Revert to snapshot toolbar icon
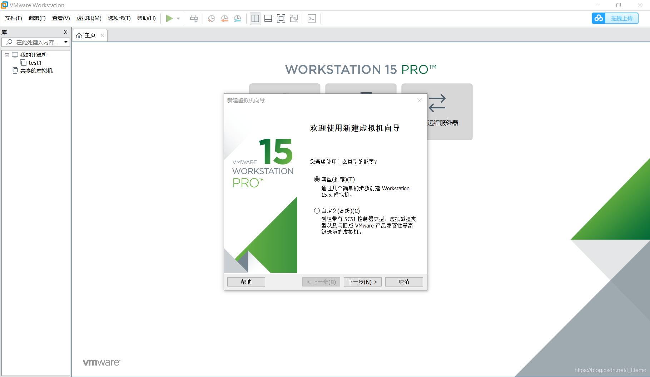The image size is (650, 377). [x=224, y=18]
